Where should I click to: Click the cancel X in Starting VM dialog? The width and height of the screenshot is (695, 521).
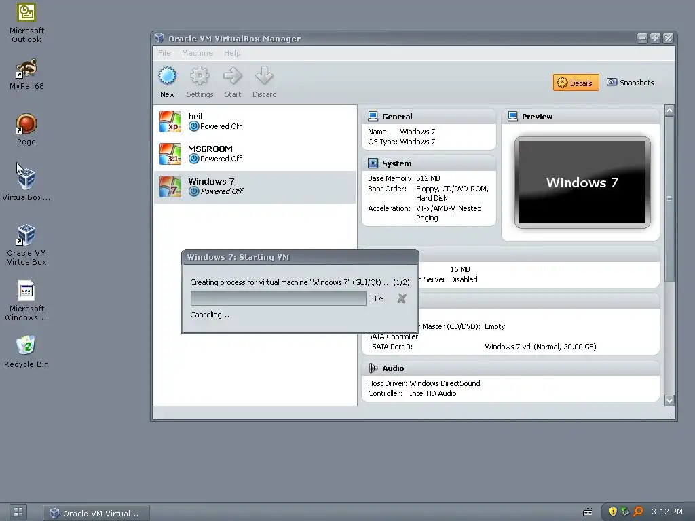(402, 298)
